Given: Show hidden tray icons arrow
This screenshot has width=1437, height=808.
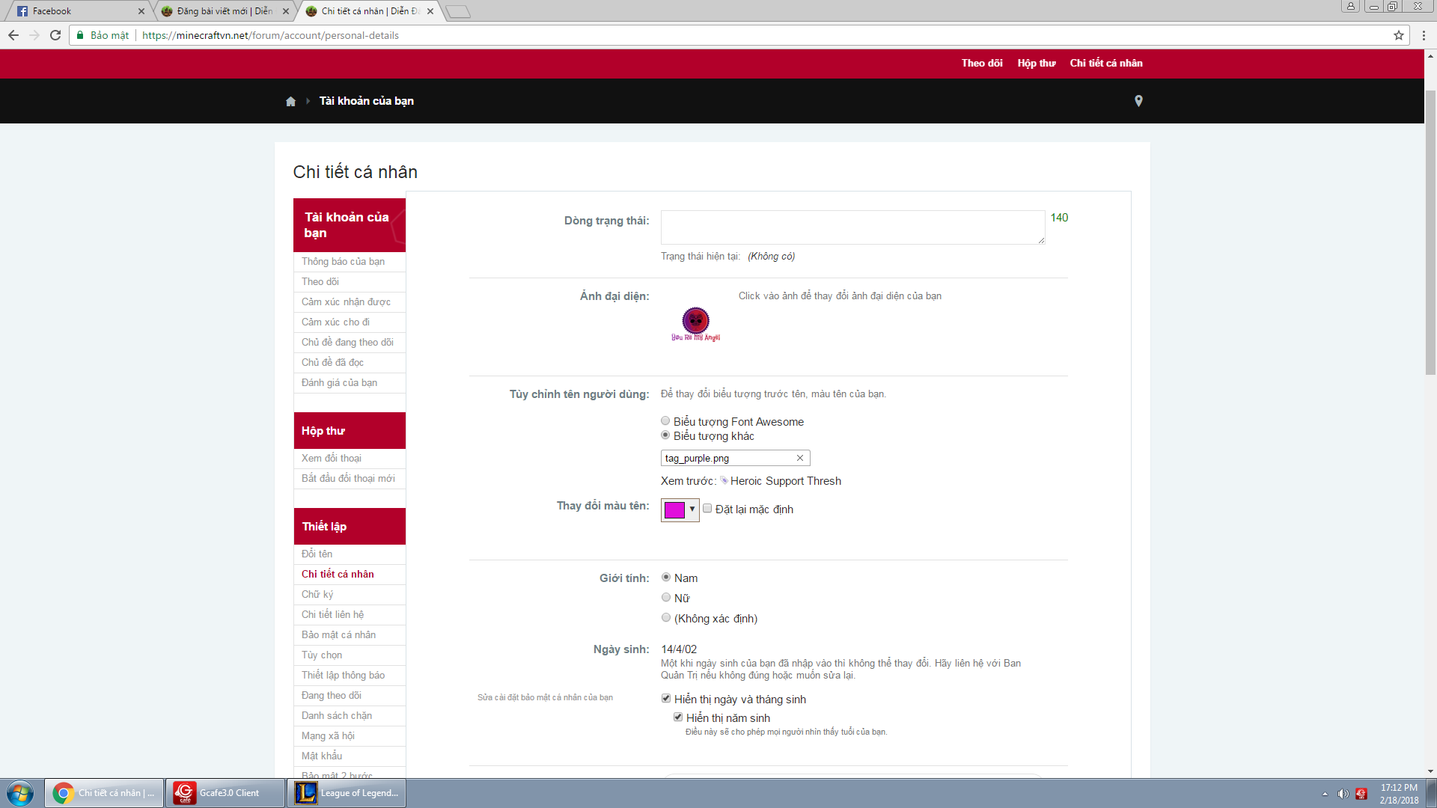Looking at the screenshot, I should (x=1325, y=794).
